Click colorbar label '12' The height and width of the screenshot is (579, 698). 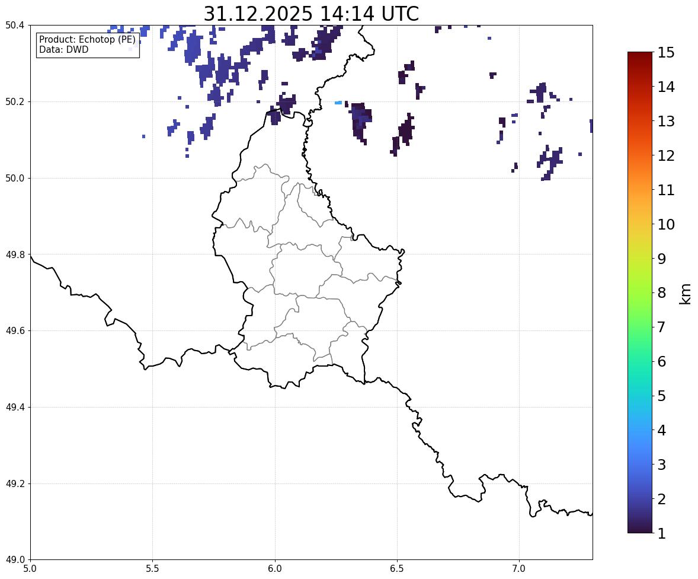pos(666,155)
